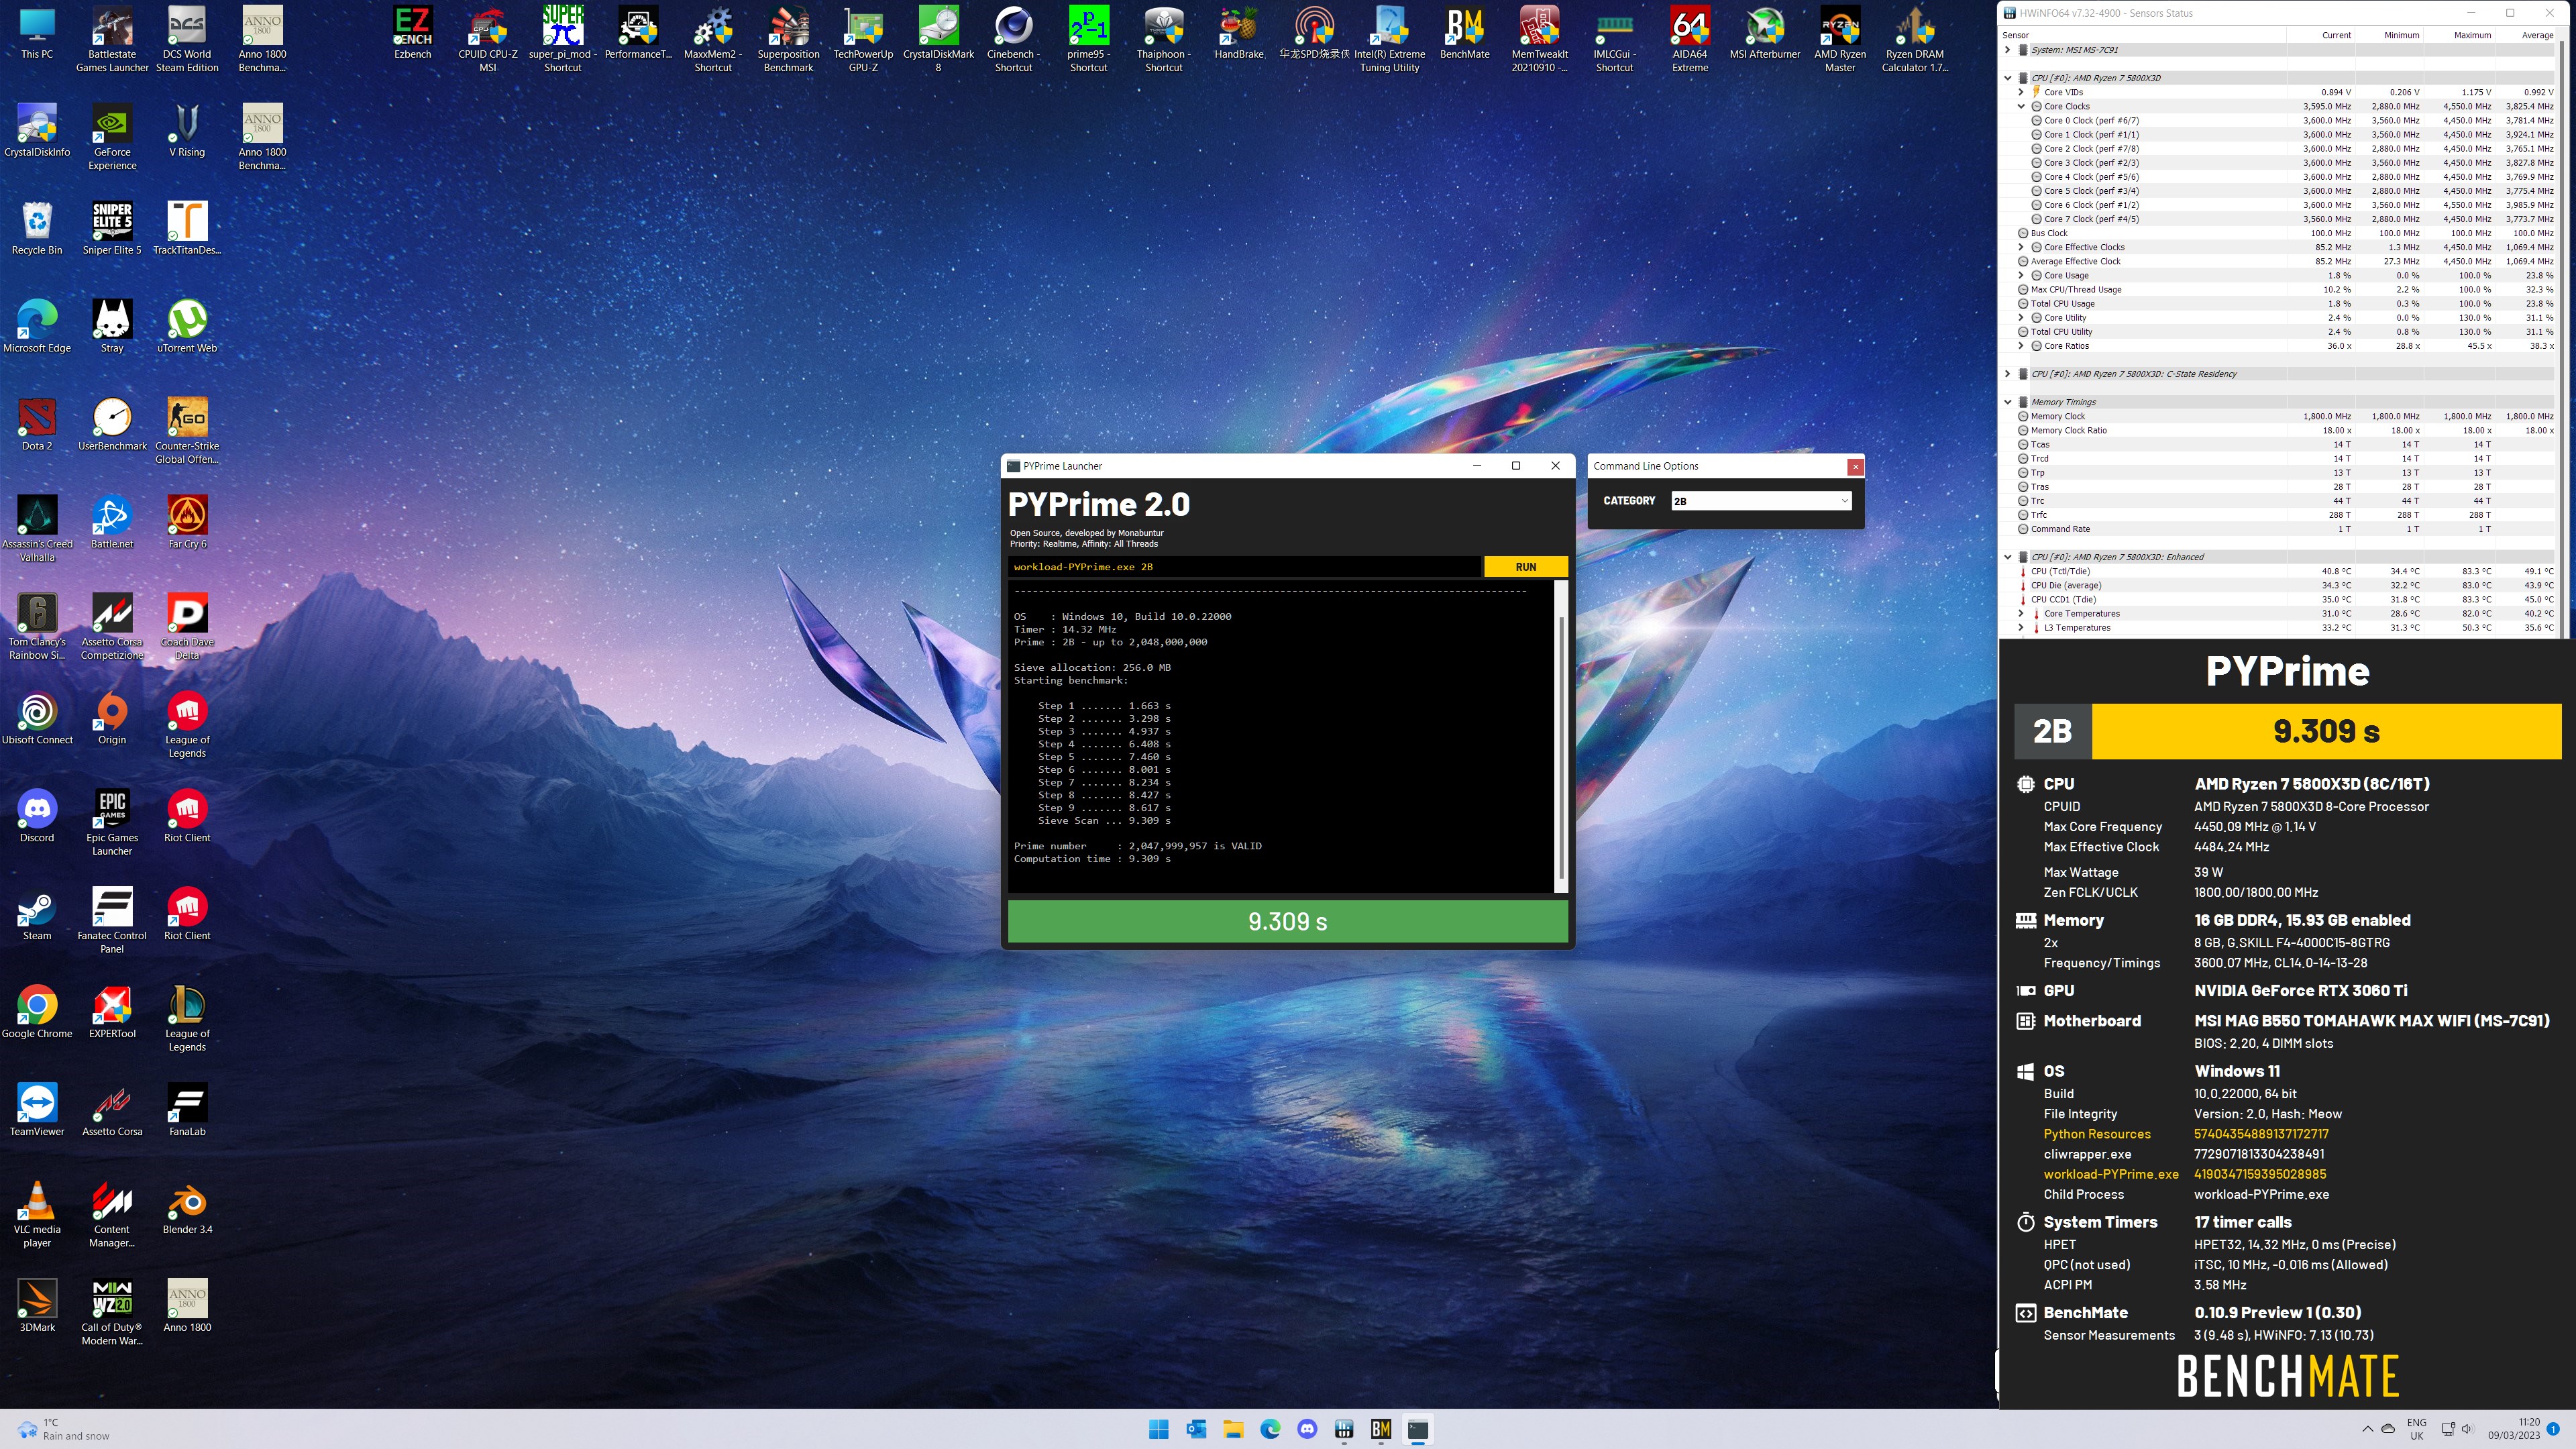The image size is (2576, 1449).
Task: Click ENG UK language indicator
Action: click(x=2416, y=1429)
